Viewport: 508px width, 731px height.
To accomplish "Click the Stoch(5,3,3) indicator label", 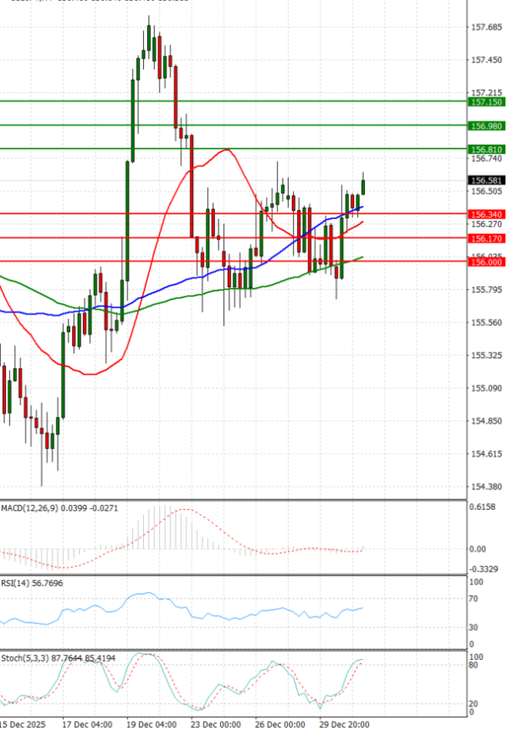I will coord(22,656).
